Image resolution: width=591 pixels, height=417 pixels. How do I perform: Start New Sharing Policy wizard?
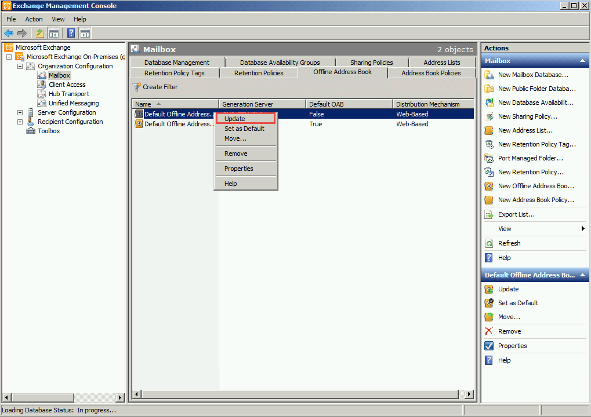click(525, 116)
